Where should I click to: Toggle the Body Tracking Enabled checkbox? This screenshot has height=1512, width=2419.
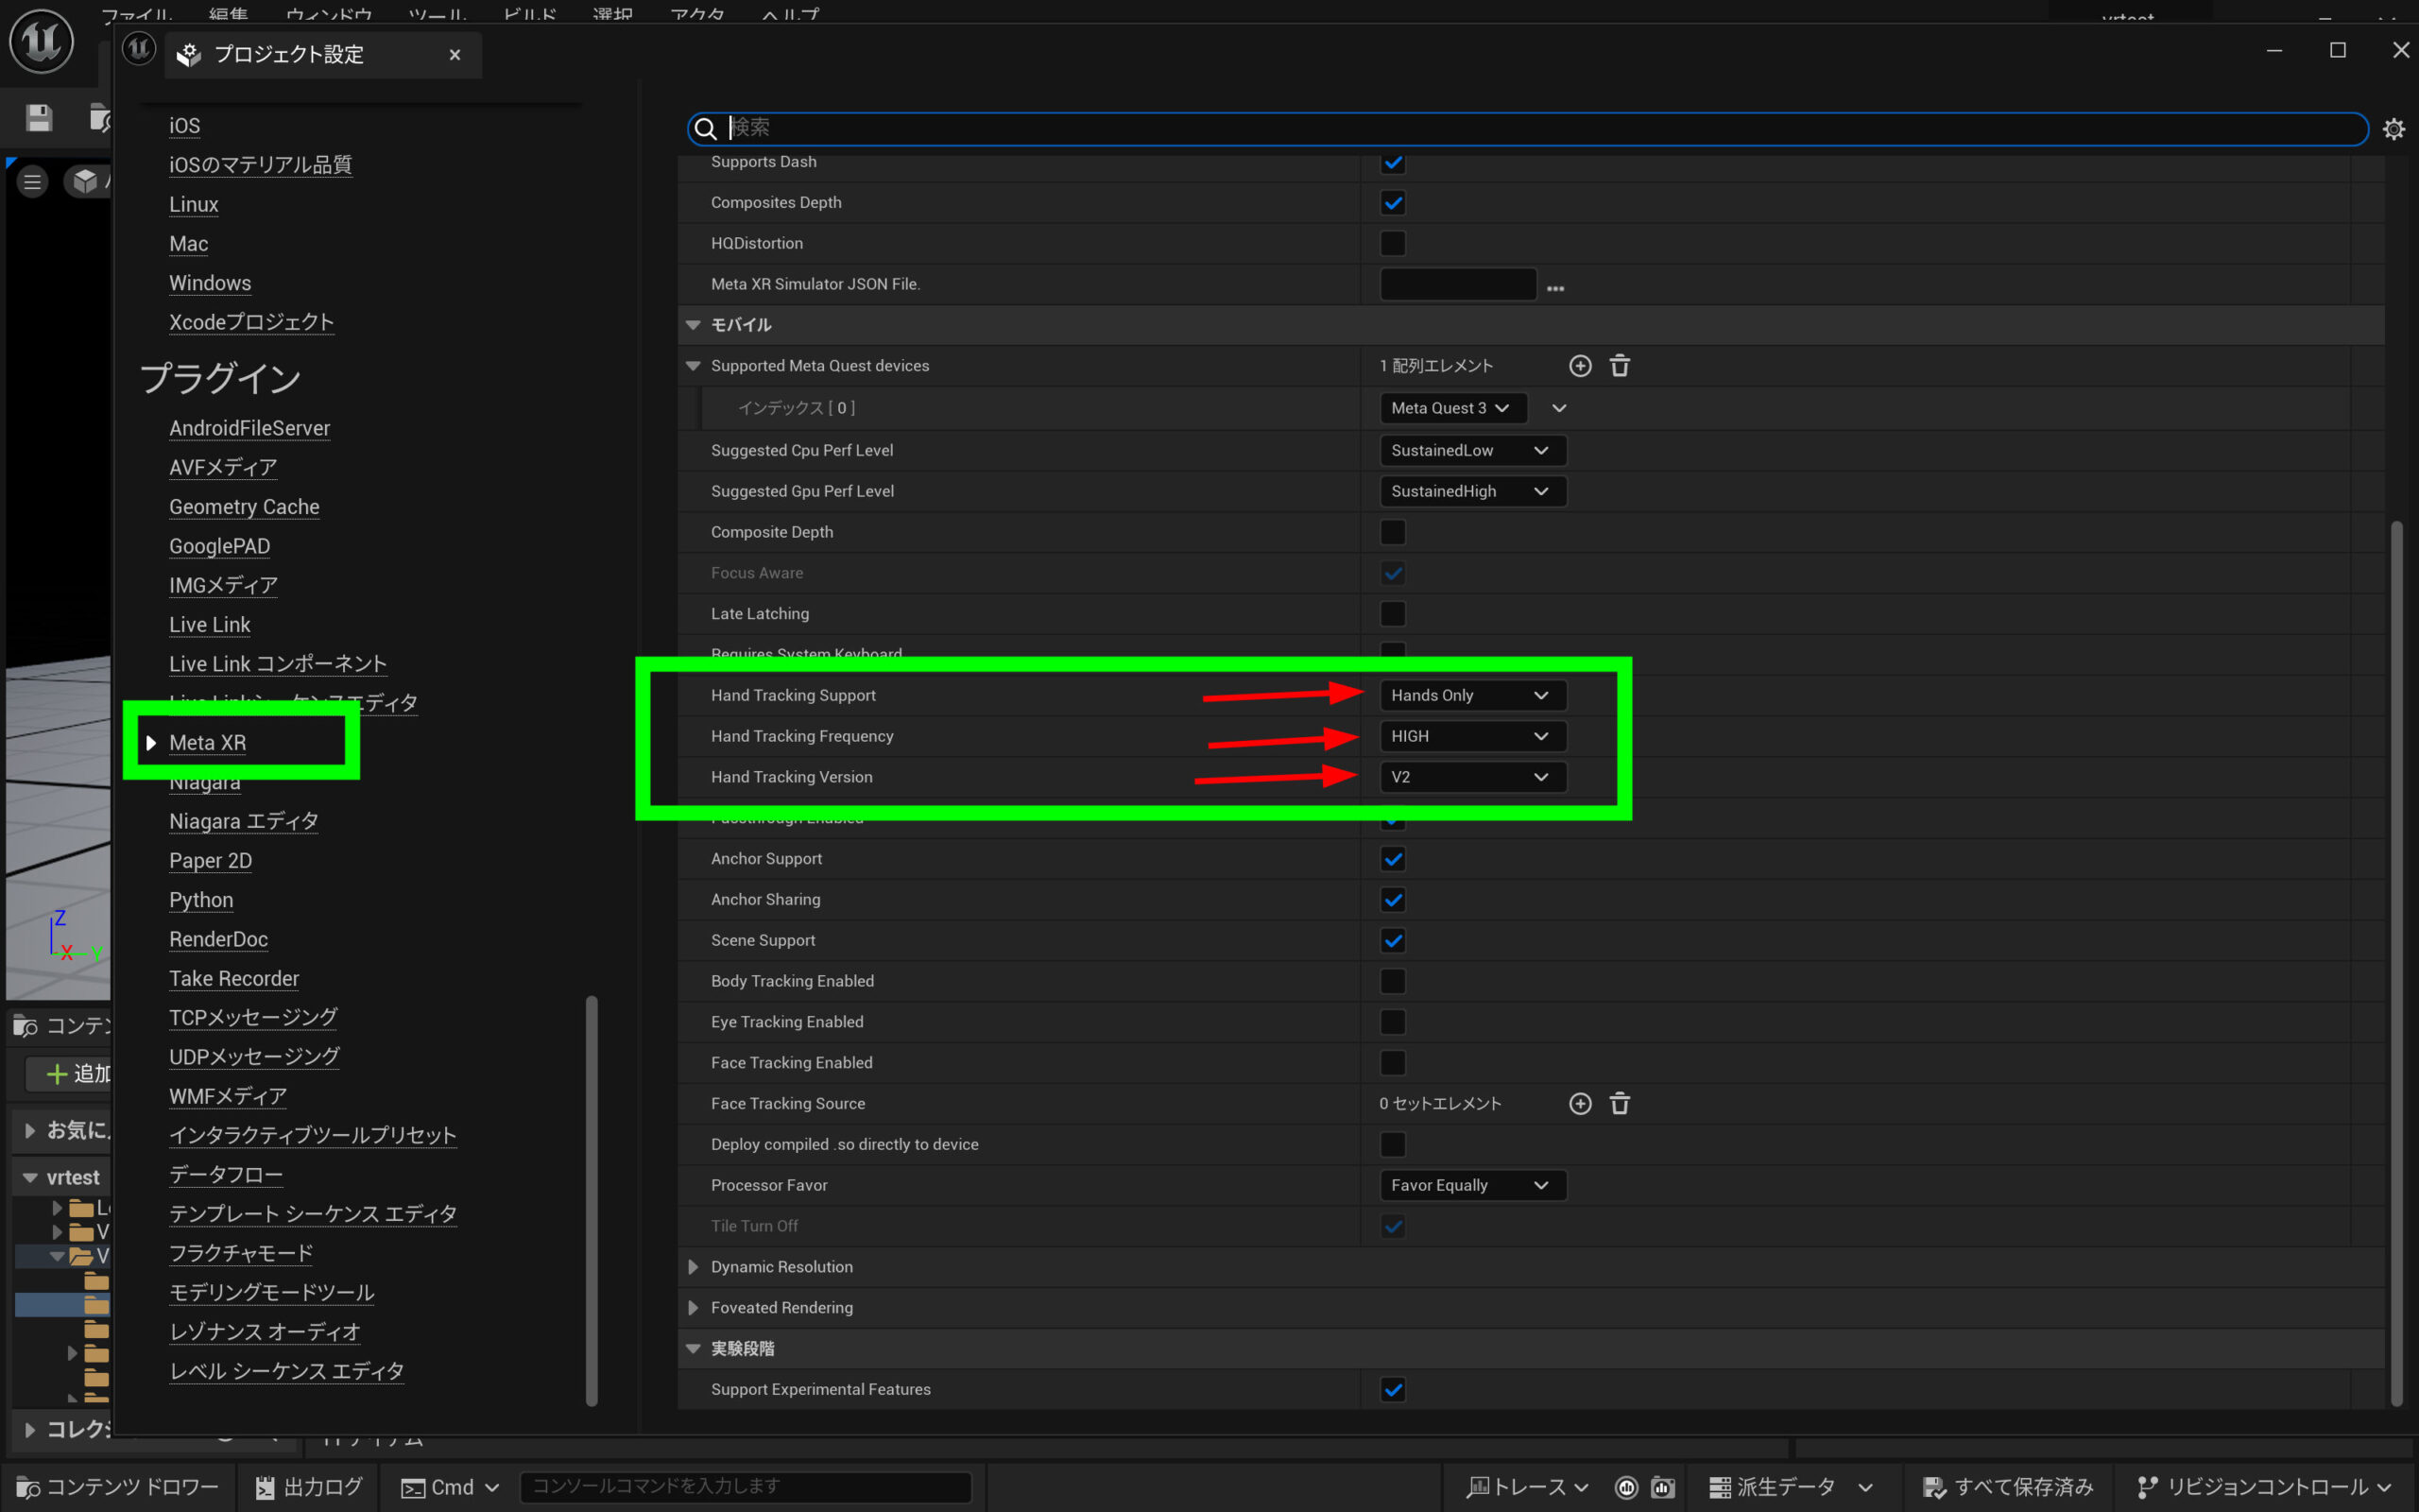(1393, 981)
